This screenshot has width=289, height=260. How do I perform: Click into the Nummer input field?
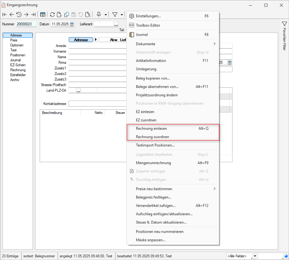(26, 24)
